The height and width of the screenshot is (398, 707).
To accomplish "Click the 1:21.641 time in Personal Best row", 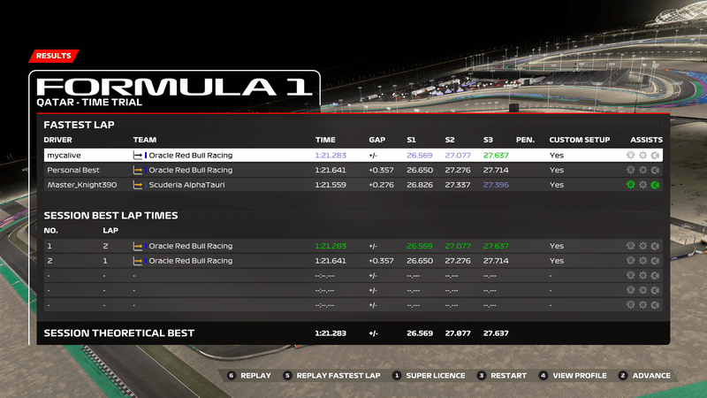I will tap(331, 170).
